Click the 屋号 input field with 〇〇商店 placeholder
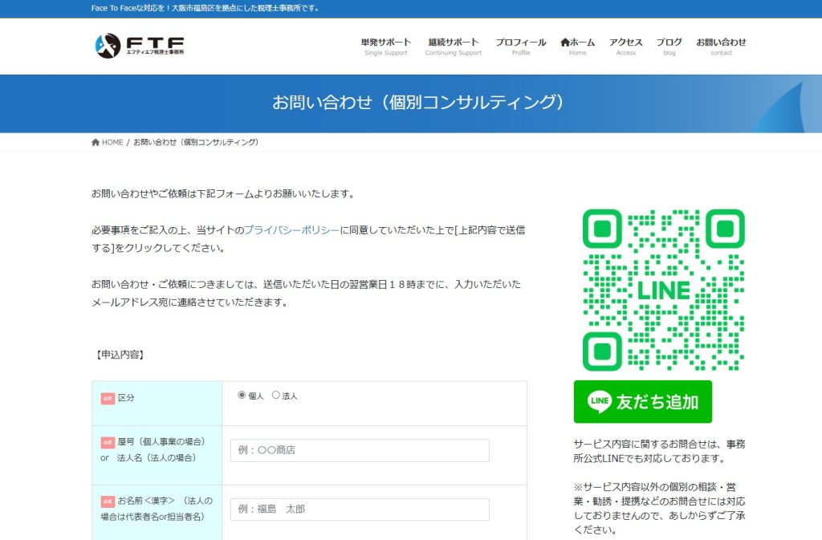The width and height of the screenshot is (822, 540). (x=360, y=450)
